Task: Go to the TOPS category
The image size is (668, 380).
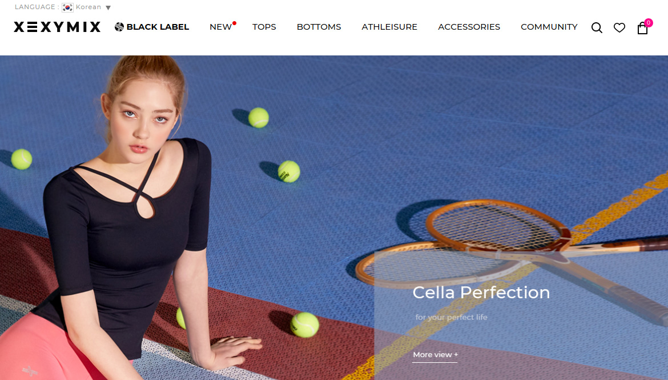Action: pyautogui.click(x=264, y=27)
